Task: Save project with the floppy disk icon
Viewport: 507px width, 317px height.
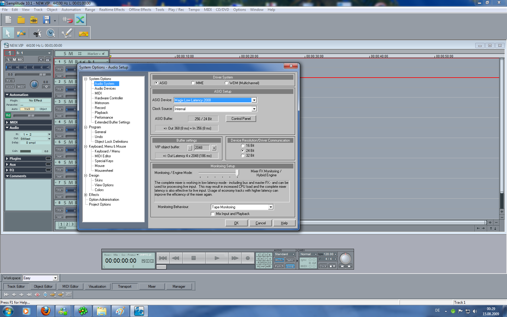Action: [x=46, y=20]
